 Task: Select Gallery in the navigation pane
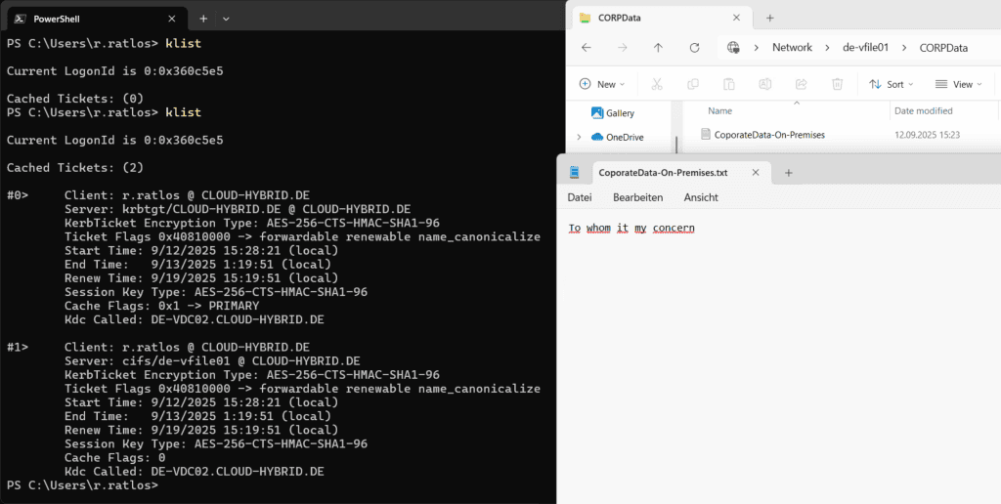point(619,113)
